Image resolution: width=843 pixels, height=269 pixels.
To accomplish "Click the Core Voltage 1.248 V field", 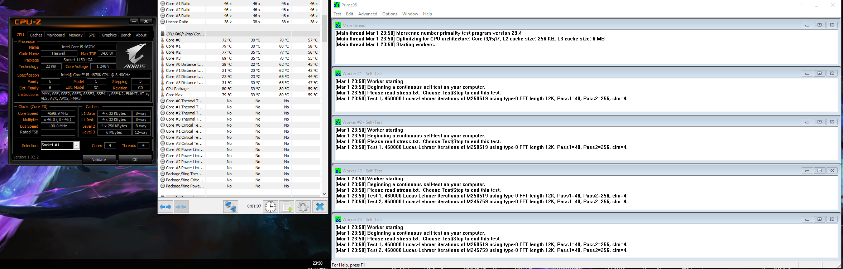I will coord(103,66).
